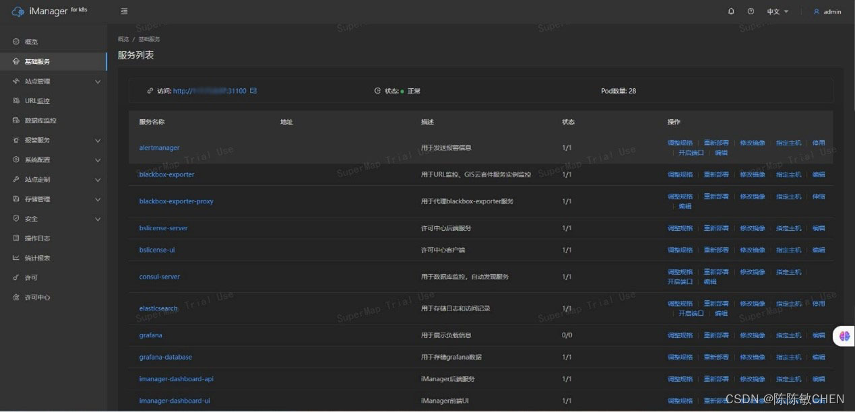Click 伸缩 for blackbox-exporter-proxy
The height and width of the screenshot is (412, 855).
click(x=819, y=197)
